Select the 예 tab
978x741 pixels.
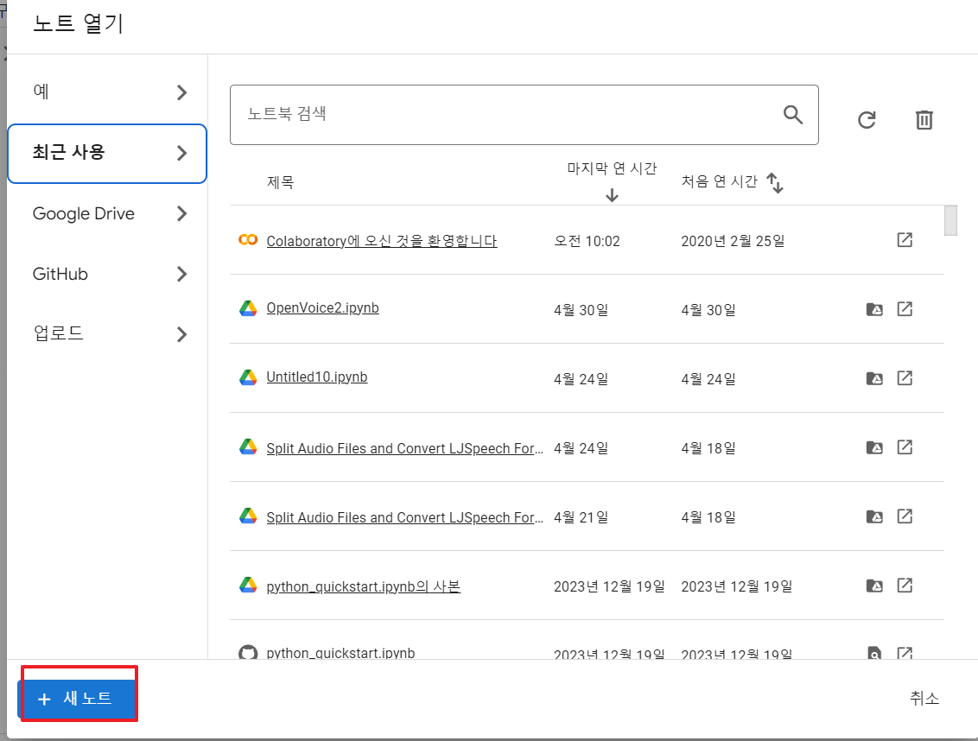click(106, 92)
